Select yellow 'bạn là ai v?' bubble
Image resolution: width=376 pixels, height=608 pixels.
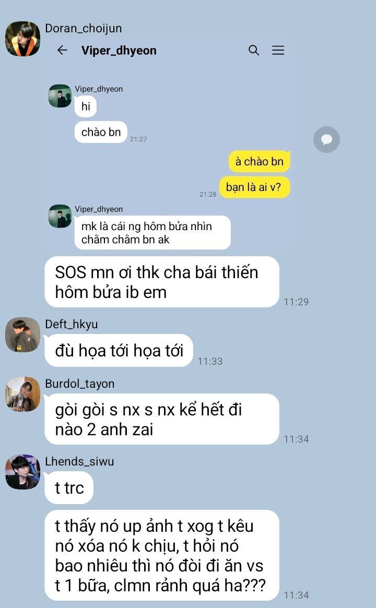254,187
